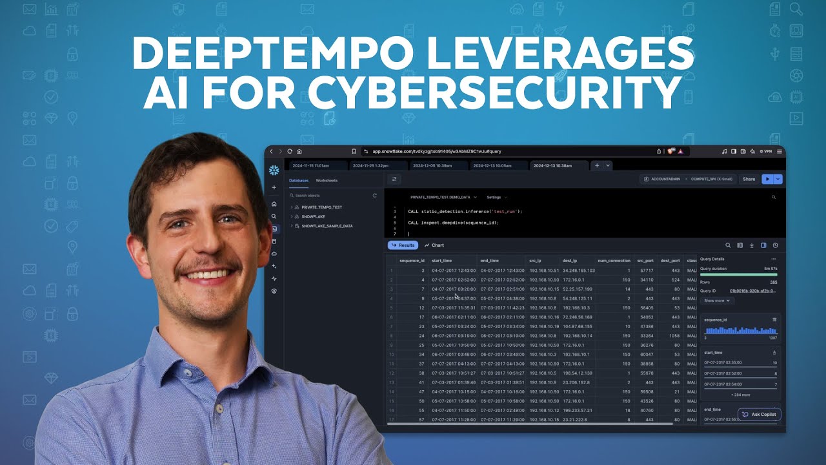Open the worksheet Settings dropdown

(497, 197)
